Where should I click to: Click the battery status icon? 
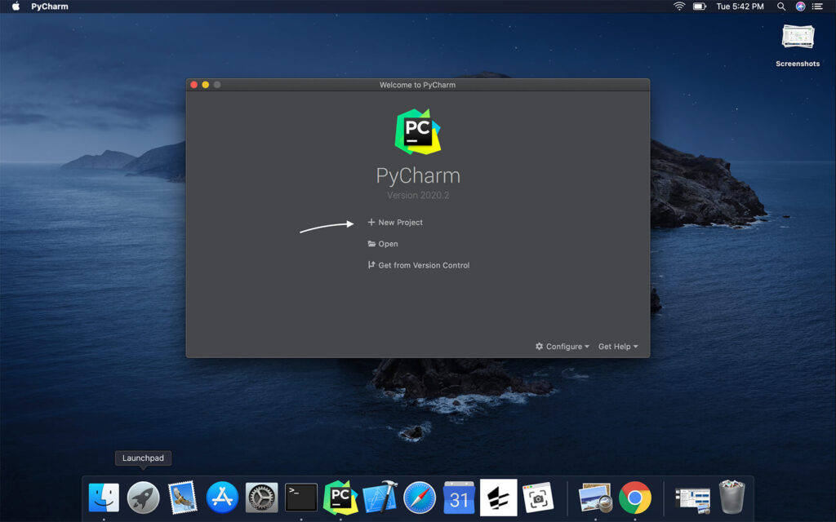point(700,7)
